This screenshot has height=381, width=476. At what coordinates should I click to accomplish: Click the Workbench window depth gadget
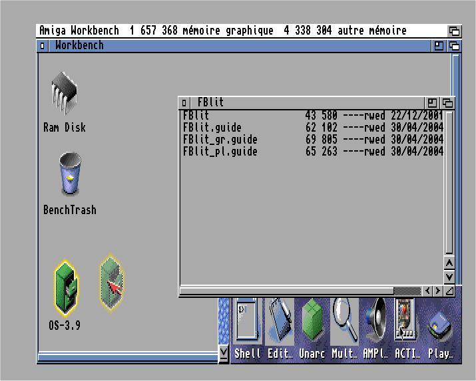454,46
